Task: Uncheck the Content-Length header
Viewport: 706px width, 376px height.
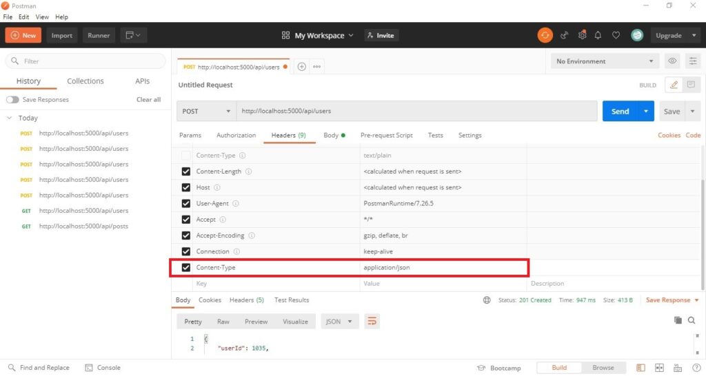Action: click(x=185, y=171)
